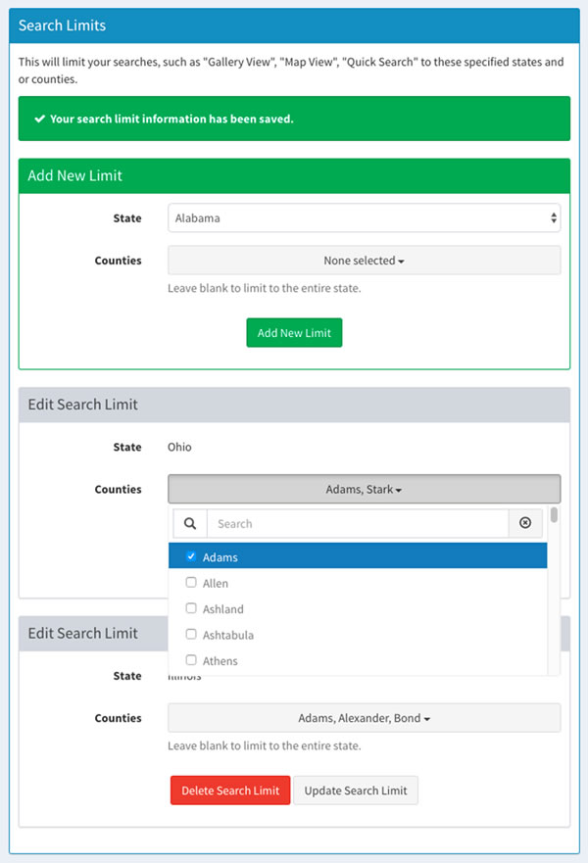Click the green Add New Limit button
588x863 pixels.
pos(294,333)
